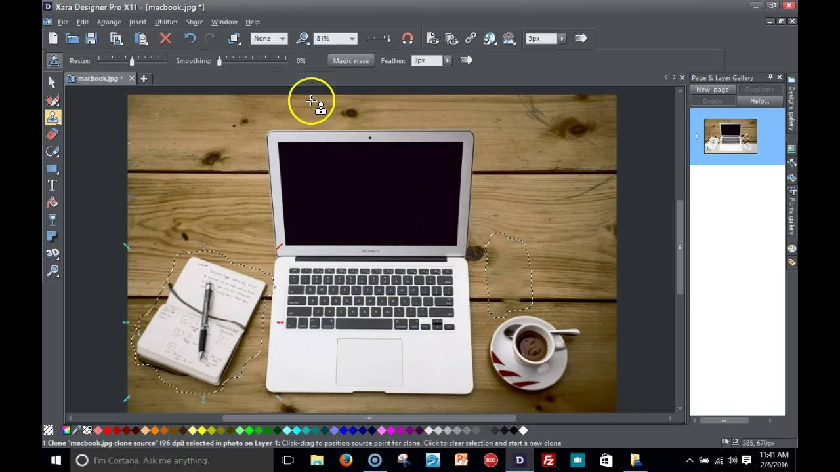Open the Color palette gallery icon on right
840x472 pixels.
[792, 249]
